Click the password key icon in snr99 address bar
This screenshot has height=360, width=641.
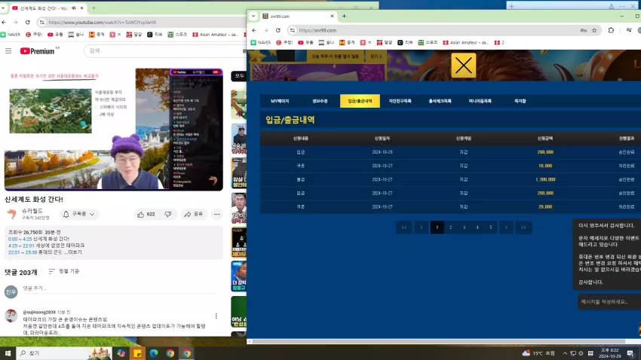pyautogui.click(x=584, y=30)
